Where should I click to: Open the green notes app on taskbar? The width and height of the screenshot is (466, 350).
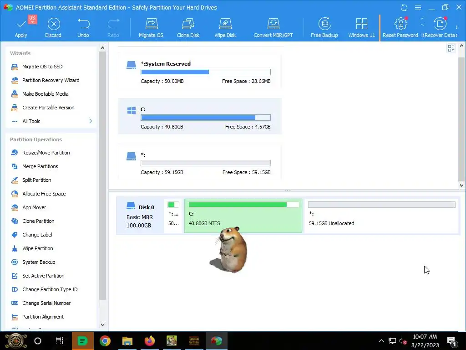pyautogui.click(x=83, y=341)
